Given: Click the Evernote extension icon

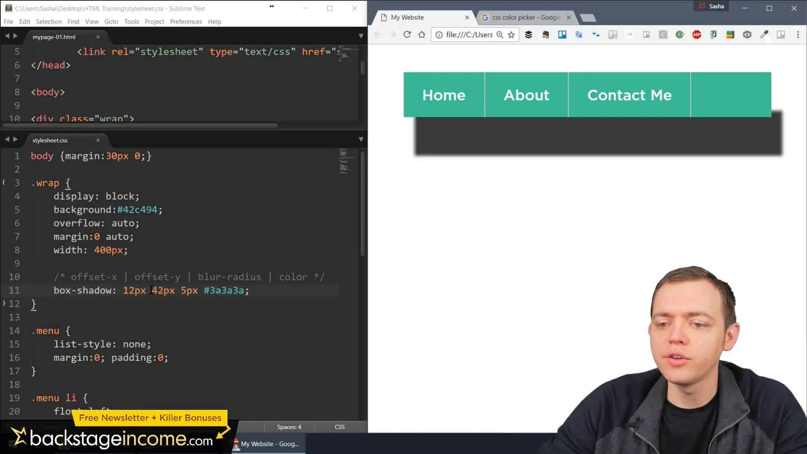Looking at the screenshot, I should pyautogui.click(x=545, y=34).
